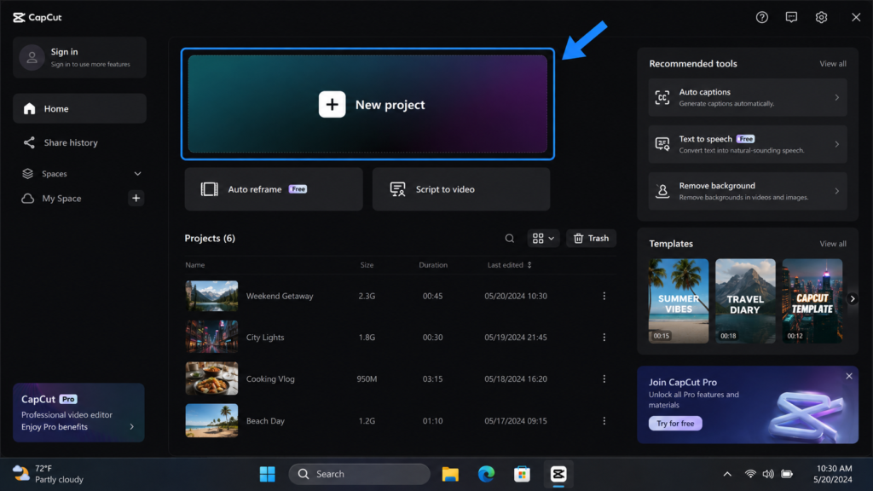Click the Script to video icon
This screenshot has height=491, width=873.
397,189
